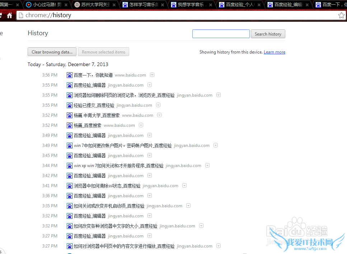347x254 pixels.
Task: Click the favicon beside win 7中如何更改帐户图片 entry
Action: click(70, 146)
